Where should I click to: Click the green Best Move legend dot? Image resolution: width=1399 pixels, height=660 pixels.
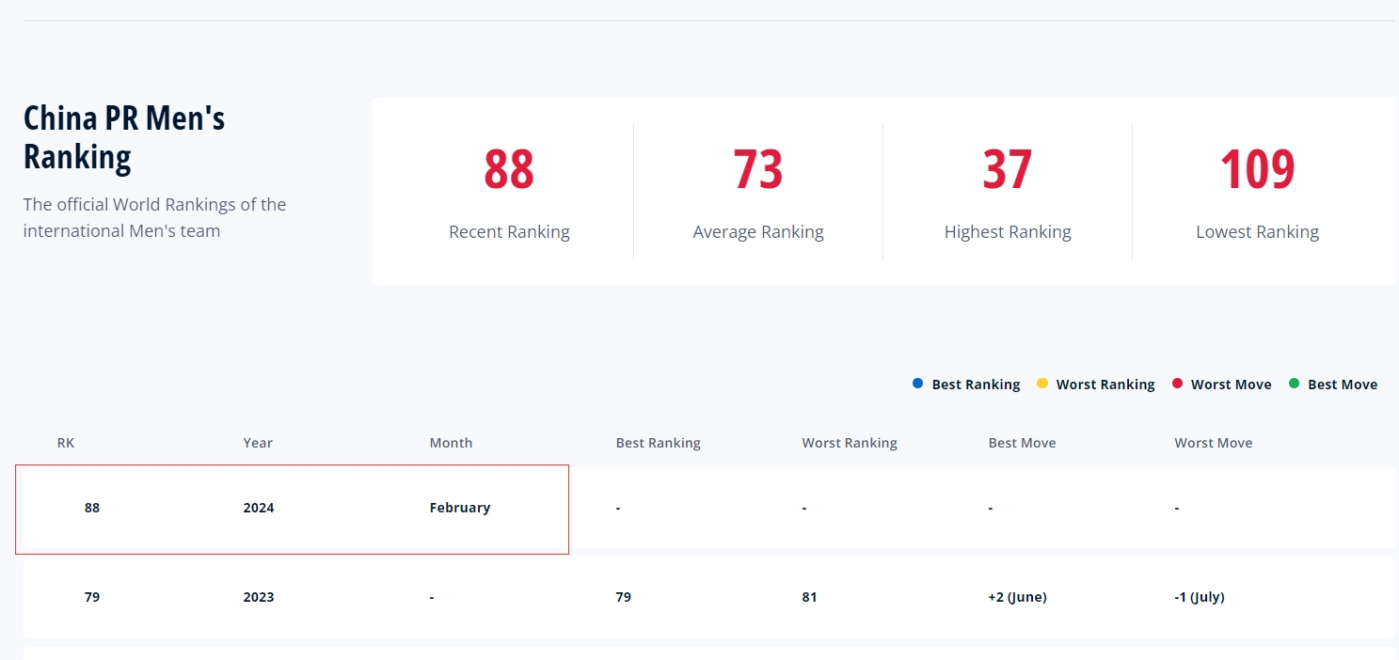(1294, 384)
